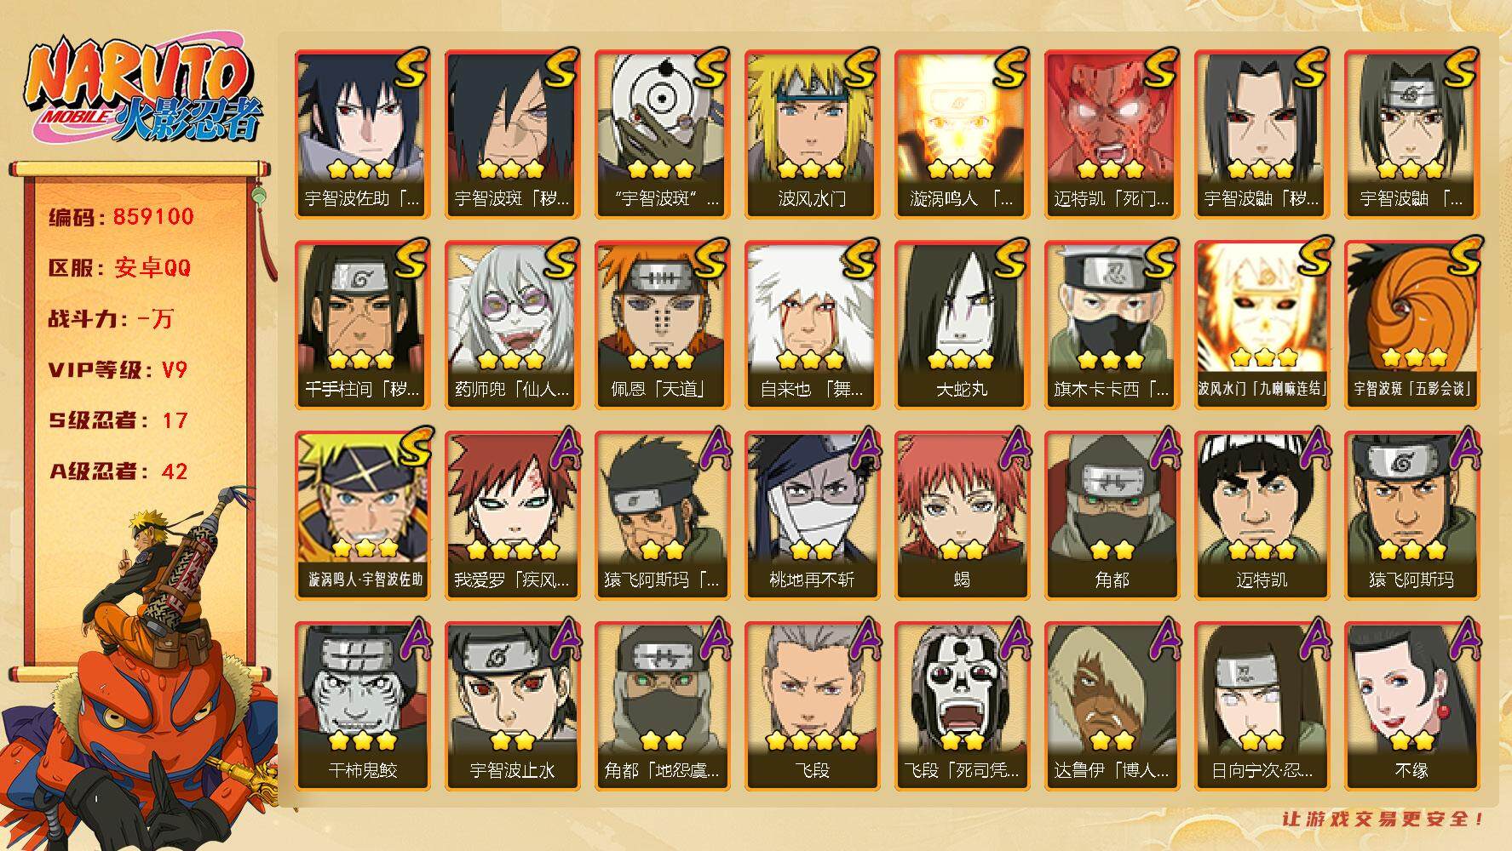Viewport: 1512px width, 851px height.
Task: Choose the 迈特凯 A-rank card
Action: tap(1261, 516)
